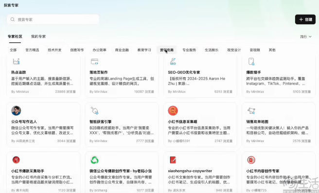Viewport: 319px width, 193px height.
Task: Click By MiniMax under 热点追踪
Action: point(20,92)
